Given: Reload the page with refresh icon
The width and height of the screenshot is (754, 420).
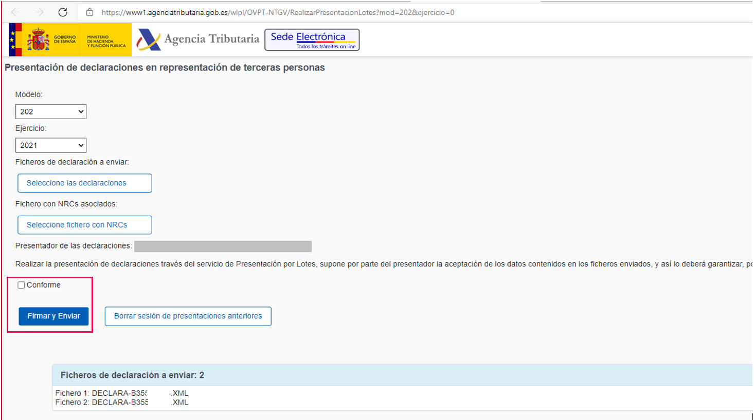Looking at the screenshot, I should click(63, 12).
